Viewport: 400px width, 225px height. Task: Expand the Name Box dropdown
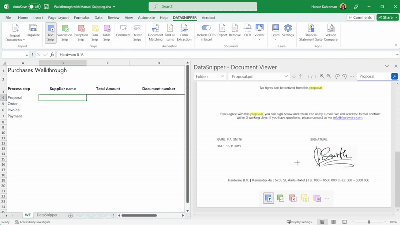pos(27,55)
